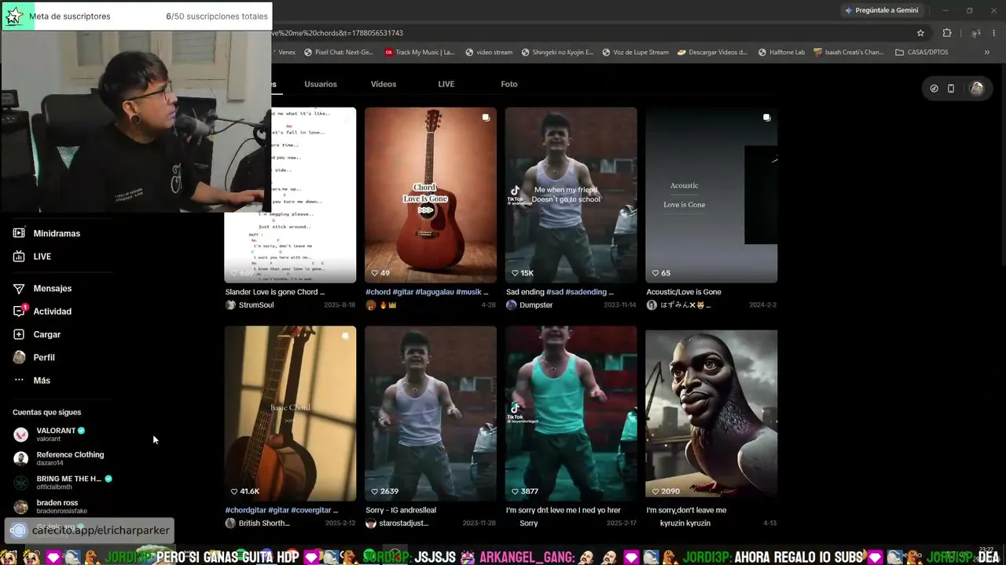Image resolution: width=1006 pixels, height=565 pixels.
Task: Click the "Cuentas que sigues" heading
Action: 46,412
